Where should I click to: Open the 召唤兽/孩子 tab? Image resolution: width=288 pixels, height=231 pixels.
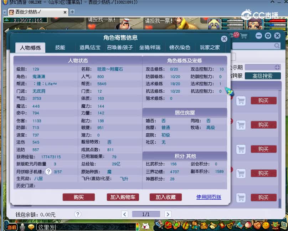point(120,47)
